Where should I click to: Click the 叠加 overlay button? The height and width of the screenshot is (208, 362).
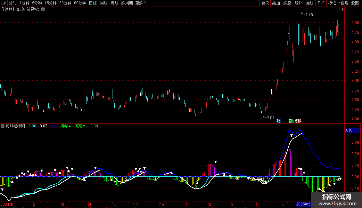[276, 3]
